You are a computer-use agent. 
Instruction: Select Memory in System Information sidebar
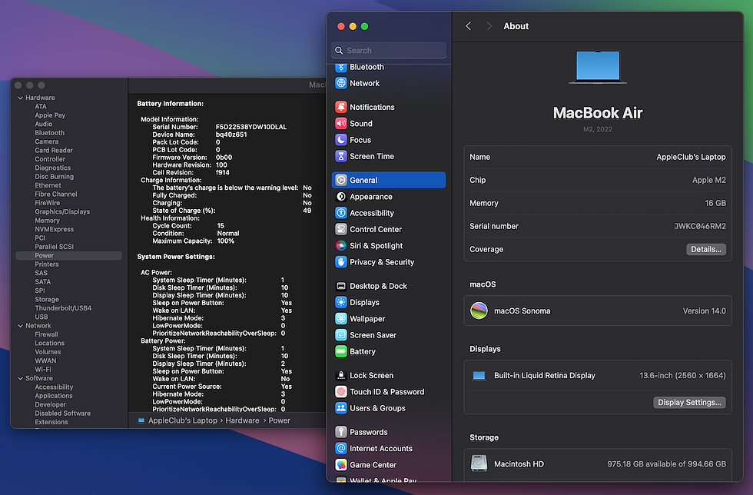pyautogui.click(x=47, y=221)
